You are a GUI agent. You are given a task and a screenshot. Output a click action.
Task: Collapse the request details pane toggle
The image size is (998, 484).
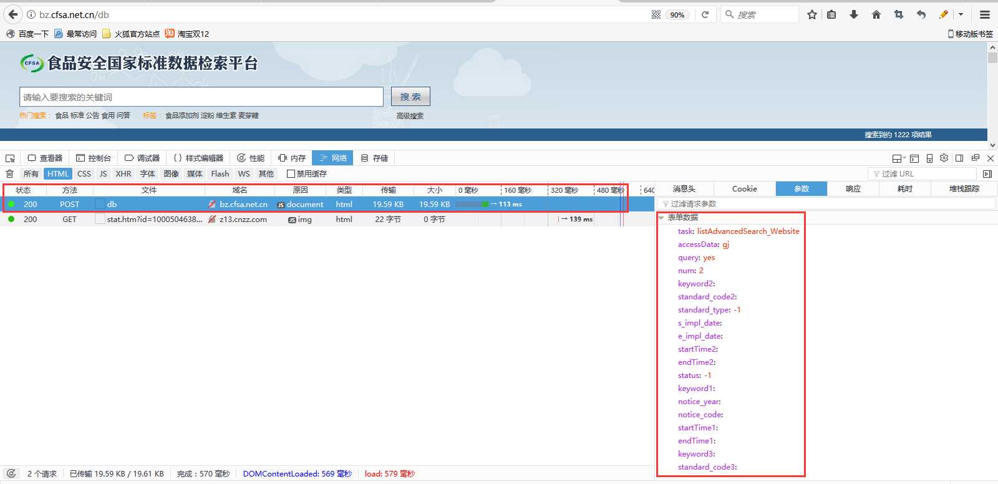pos(987,174)
